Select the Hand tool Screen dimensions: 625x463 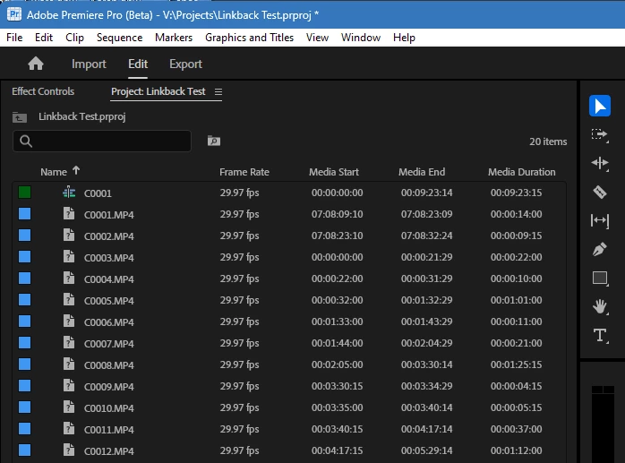(600, 306)
